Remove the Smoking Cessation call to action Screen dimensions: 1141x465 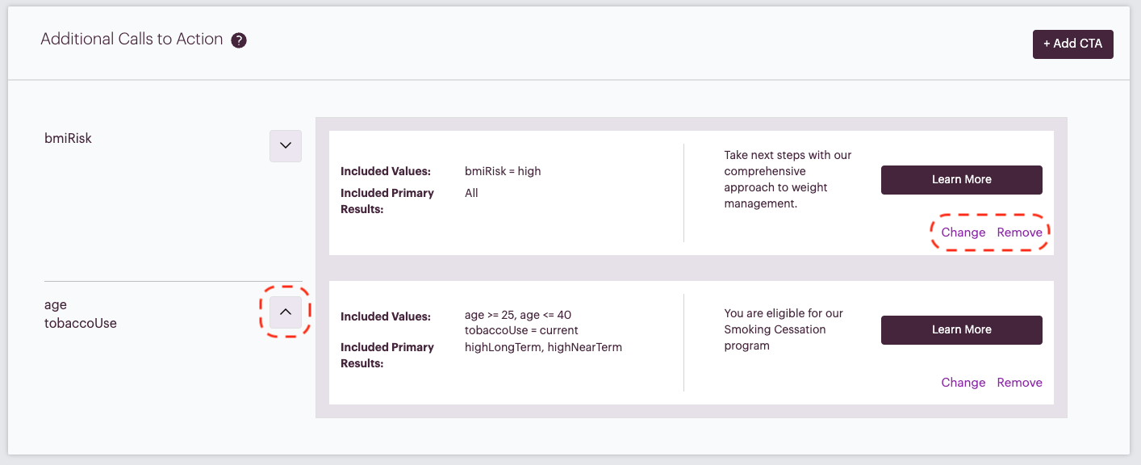click(1019, 383)
